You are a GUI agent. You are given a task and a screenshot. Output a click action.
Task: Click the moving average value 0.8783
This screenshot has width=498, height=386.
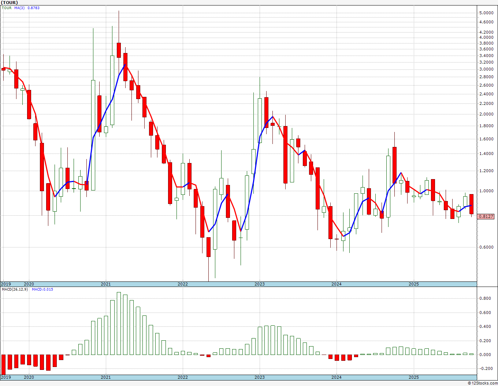click(x=33, y=8)
